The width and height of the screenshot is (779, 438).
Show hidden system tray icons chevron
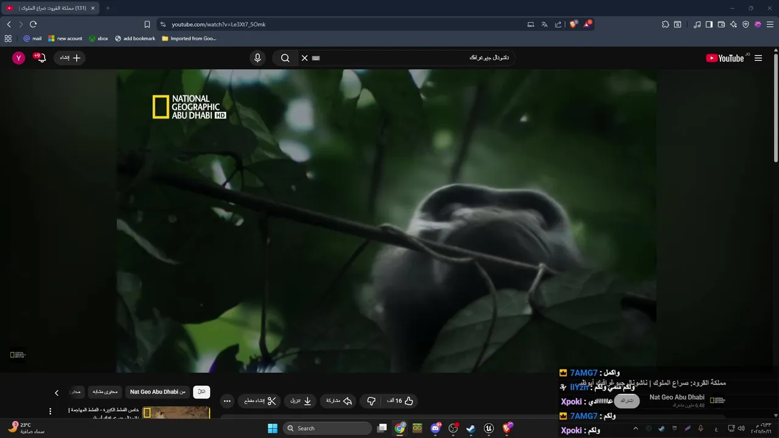pos(635,428)
